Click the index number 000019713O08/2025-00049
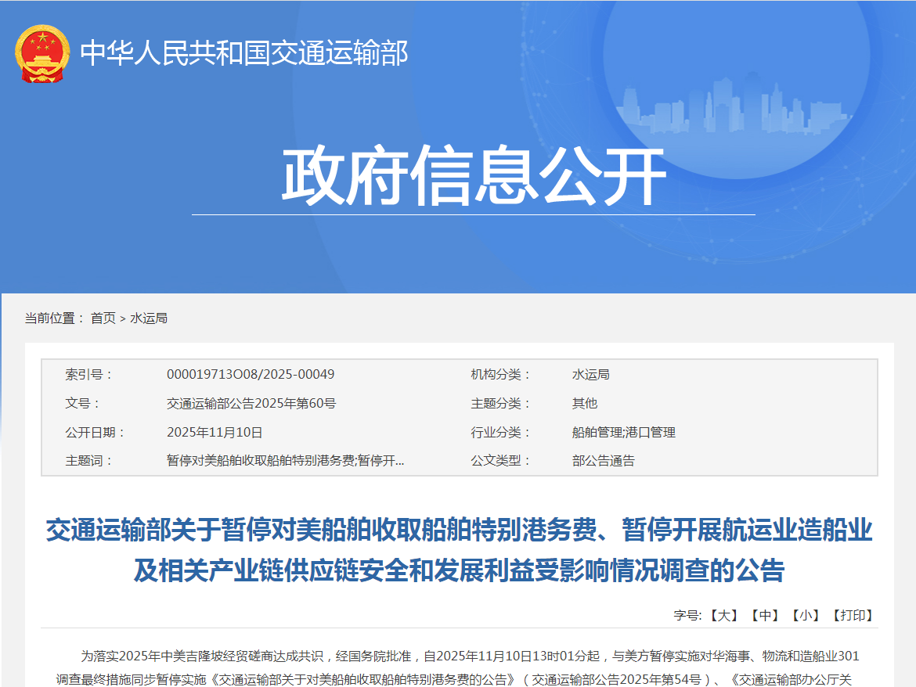The image size is (916, 687). [x=251, y=374]
